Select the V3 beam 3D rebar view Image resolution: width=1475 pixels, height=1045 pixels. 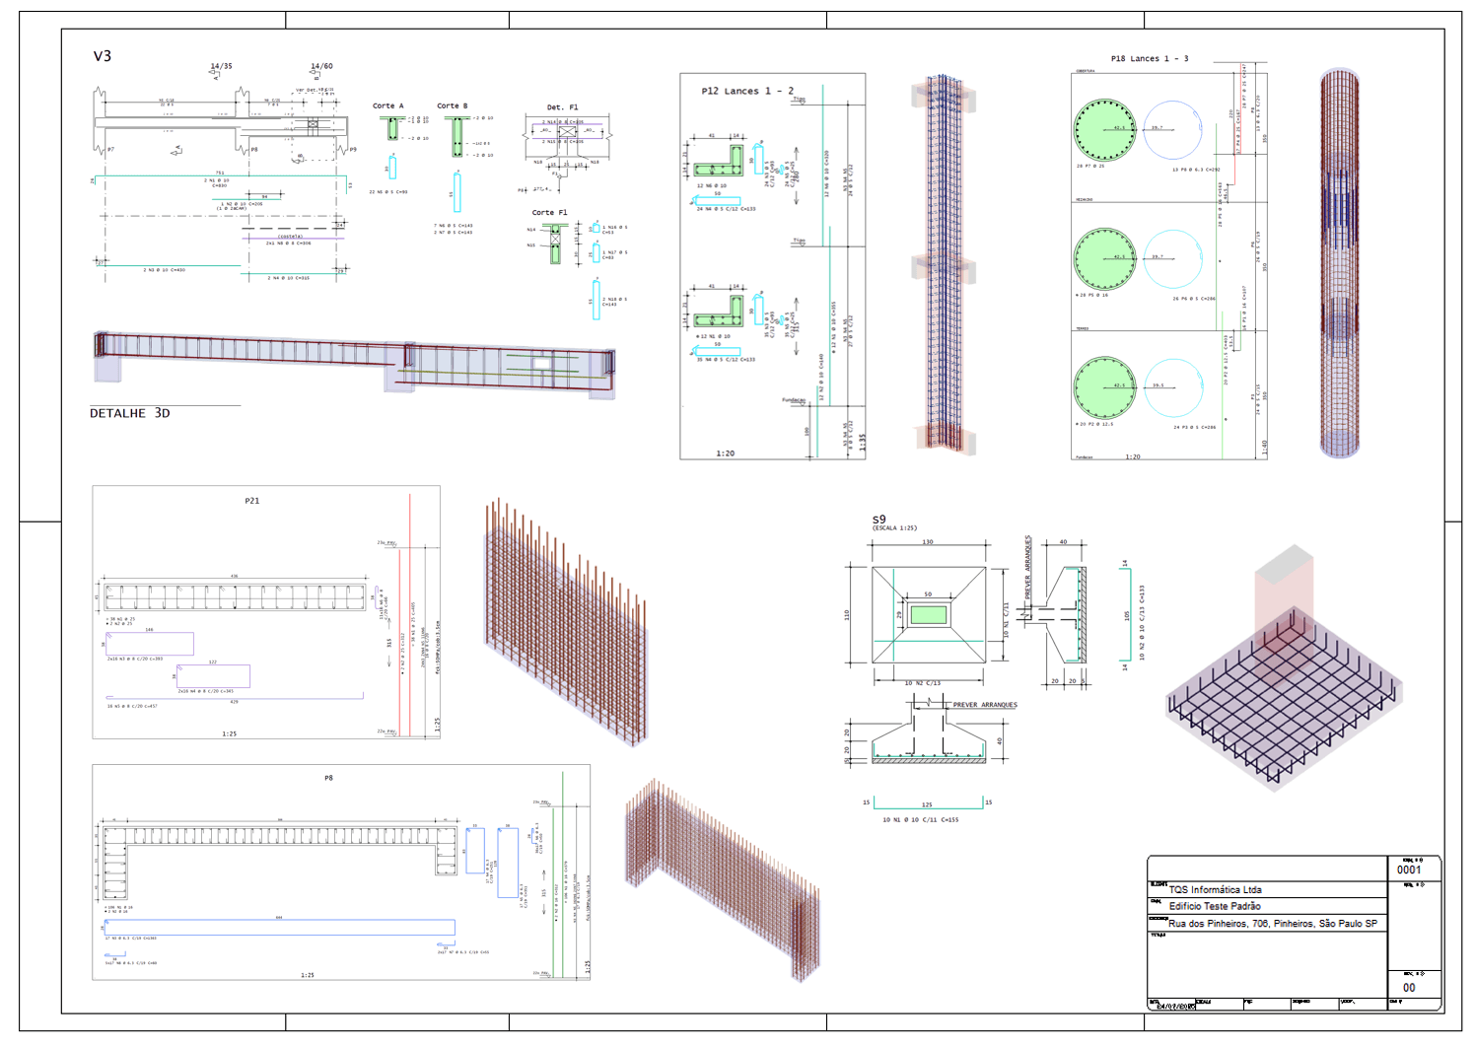coord(355,361)
